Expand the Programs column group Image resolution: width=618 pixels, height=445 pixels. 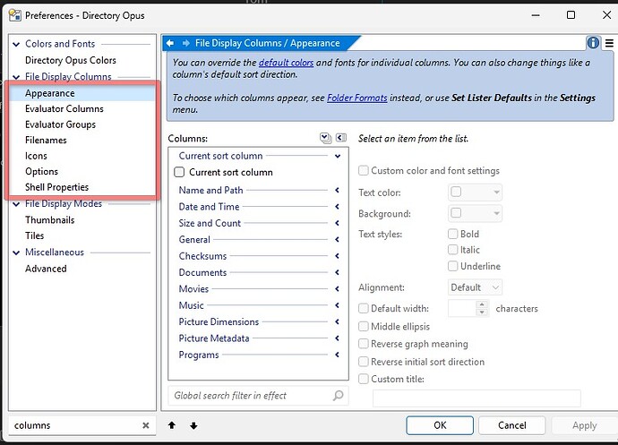point(338,355)
